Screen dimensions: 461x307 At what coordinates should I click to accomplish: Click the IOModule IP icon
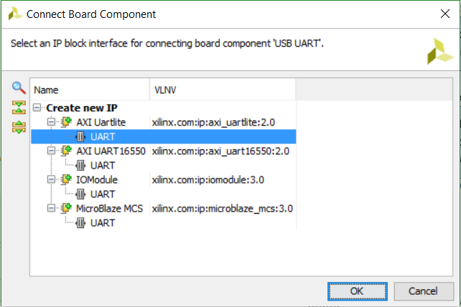pos(67,179)
